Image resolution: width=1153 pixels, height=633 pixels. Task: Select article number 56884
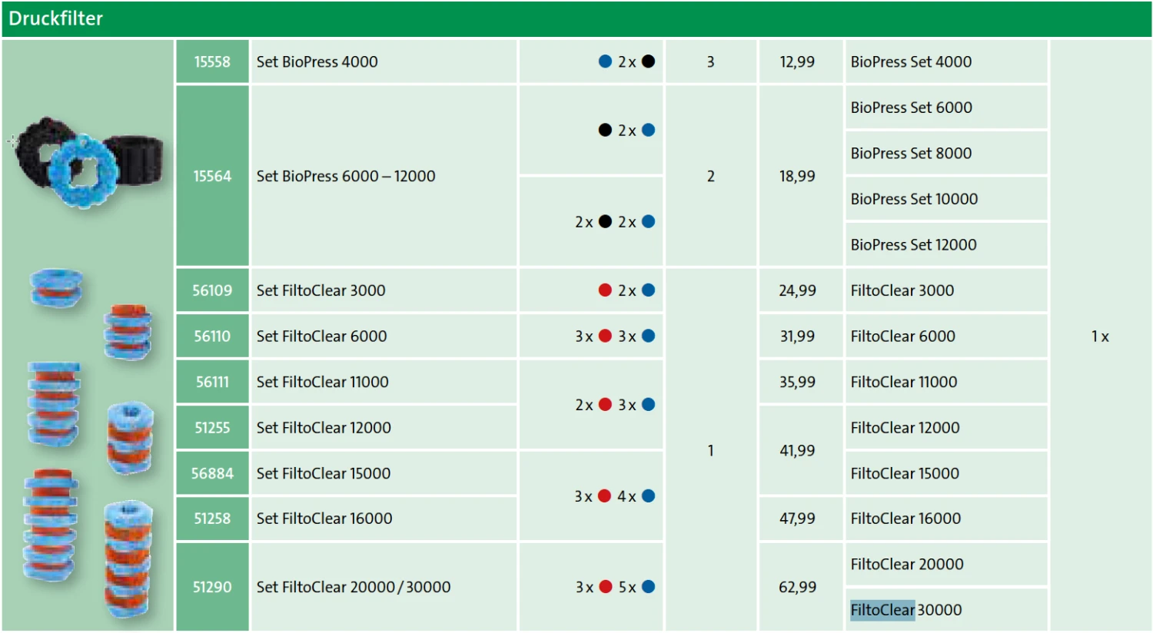coord(212,473)
